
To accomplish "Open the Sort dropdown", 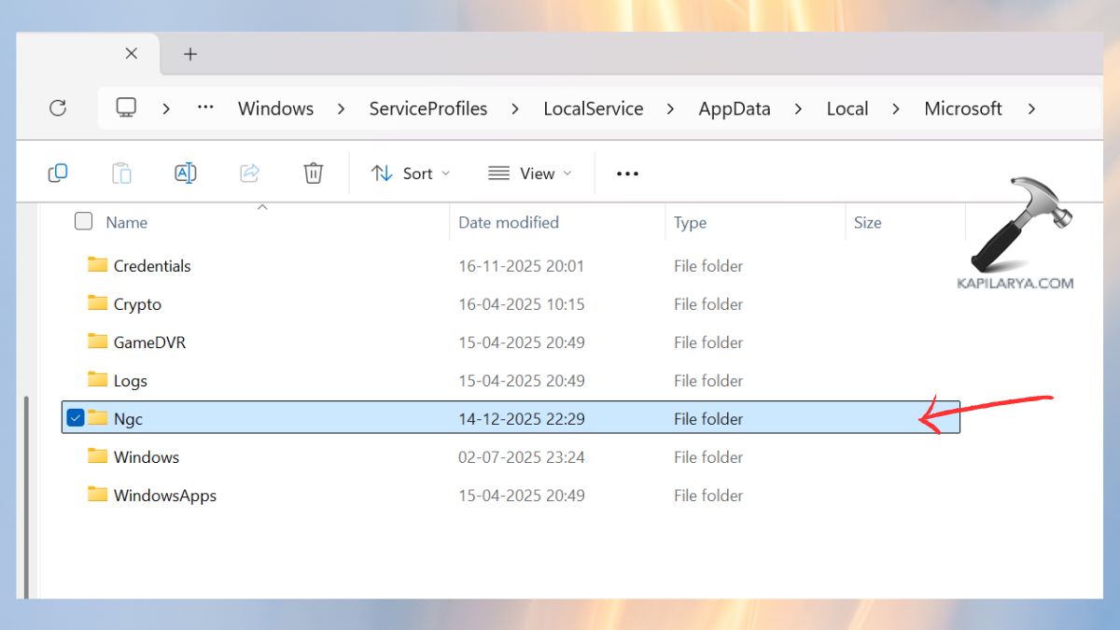I will coord(410,173).
